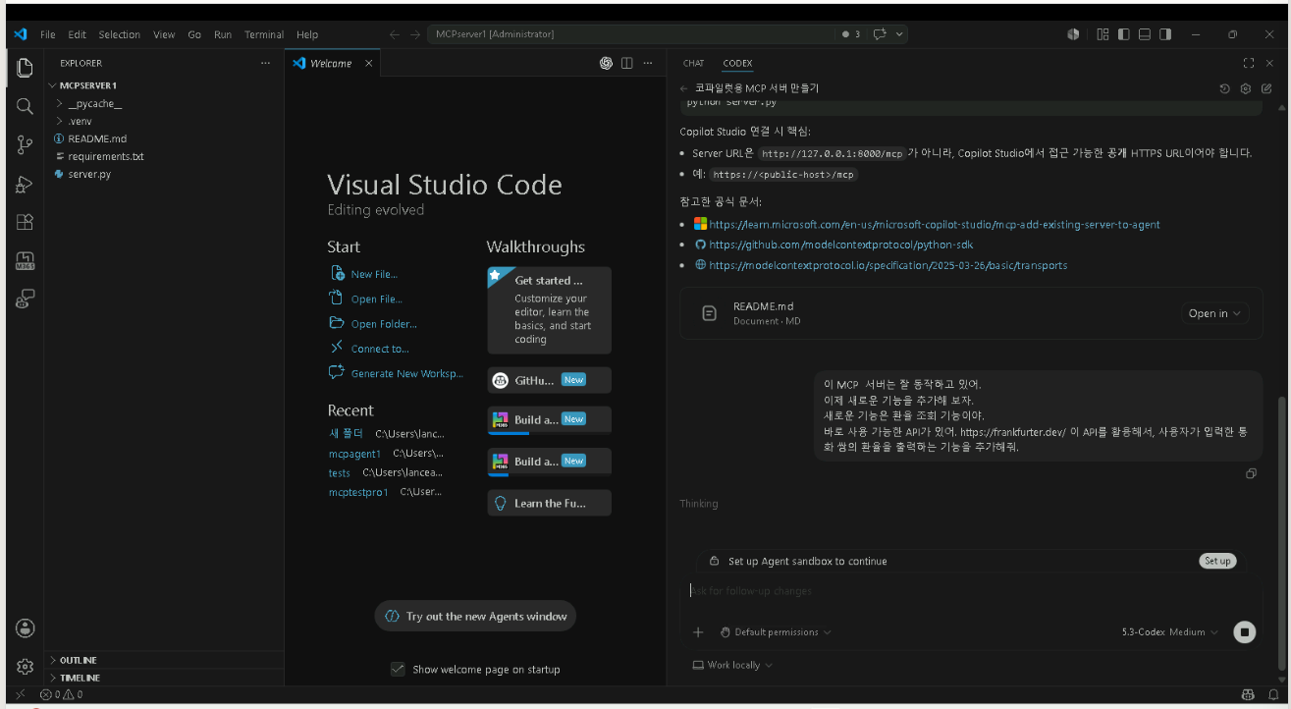Open the remote window indicator in status bar

coord(21,694)
